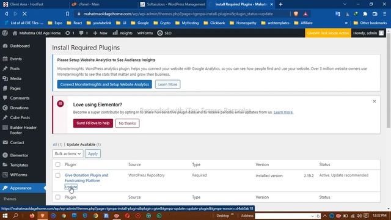
Task: Open Insights in the admin bar
Action: [123, 33]
